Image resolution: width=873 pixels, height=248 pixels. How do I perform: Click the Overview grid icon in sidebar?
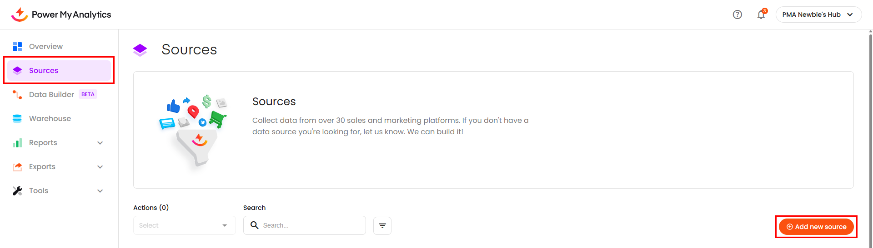tap(17, 47)
